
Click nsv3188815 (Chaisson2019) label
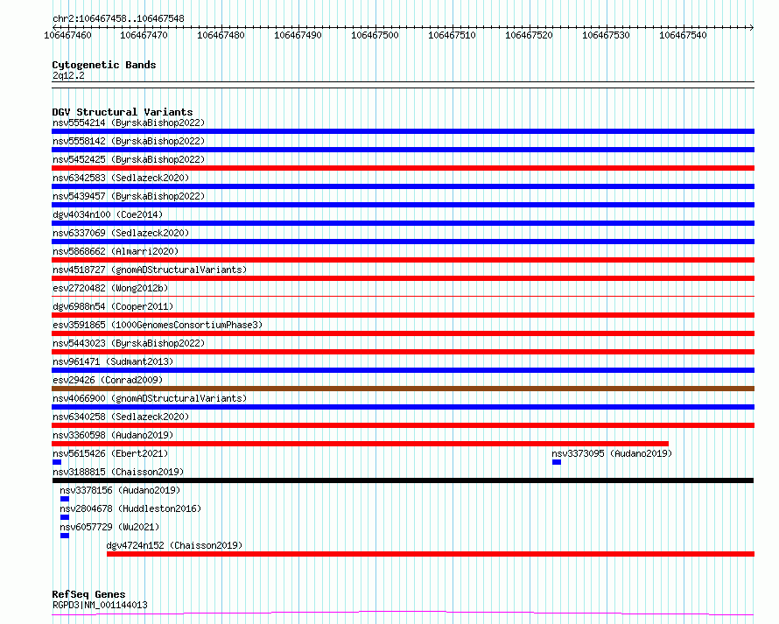click(118, 472)
